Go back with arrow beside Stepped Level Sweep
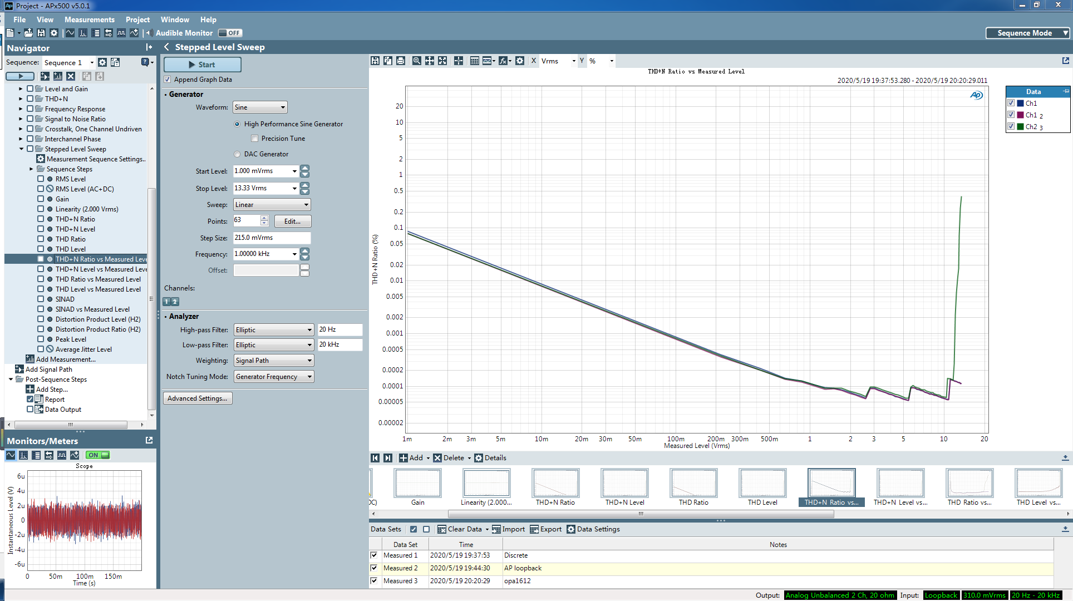The image size is (1073, 601). point(166,47)
